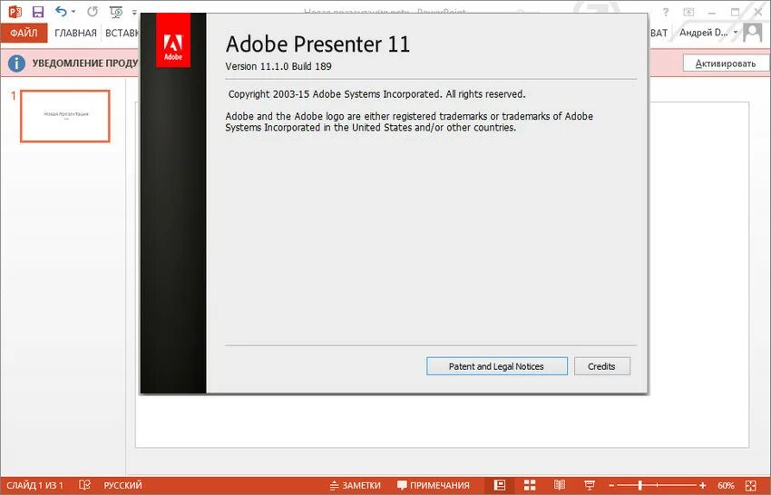
Task: Toggle the ПРИМЕЧАНИЯ comments pane
Action: coord(434,485)
